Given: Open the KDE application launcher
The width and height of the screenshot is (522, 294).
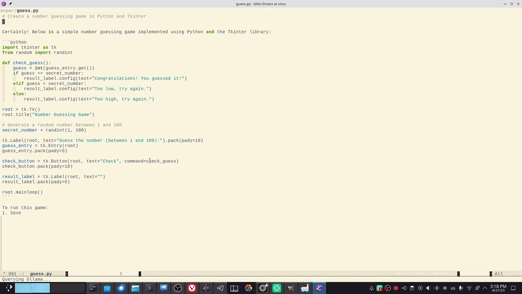Looking at the screenshot, I should pos(9,288).
